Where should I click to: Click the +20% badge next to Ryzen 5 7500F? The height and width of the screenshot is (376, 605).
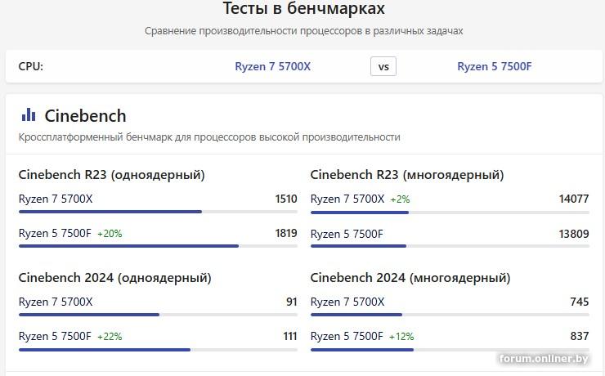coord(110,234)
